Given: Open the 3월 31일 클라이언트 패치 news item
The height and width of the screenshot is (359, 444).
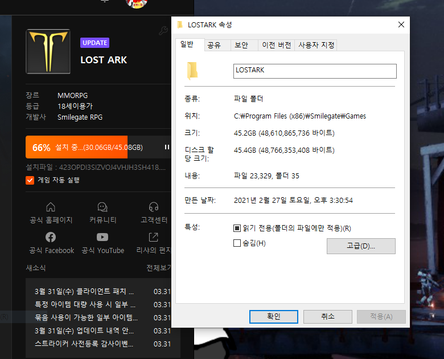Looking at the screenshot, I should 84,291.
